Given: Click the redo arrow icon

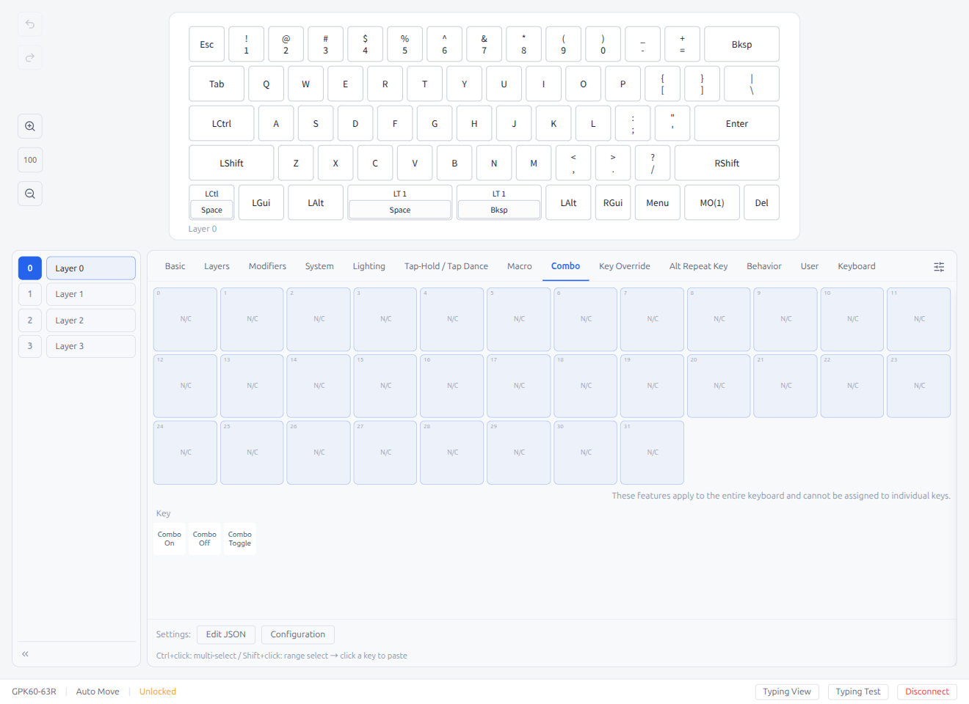Looking at the screenshot, I should tap(29, 58).
